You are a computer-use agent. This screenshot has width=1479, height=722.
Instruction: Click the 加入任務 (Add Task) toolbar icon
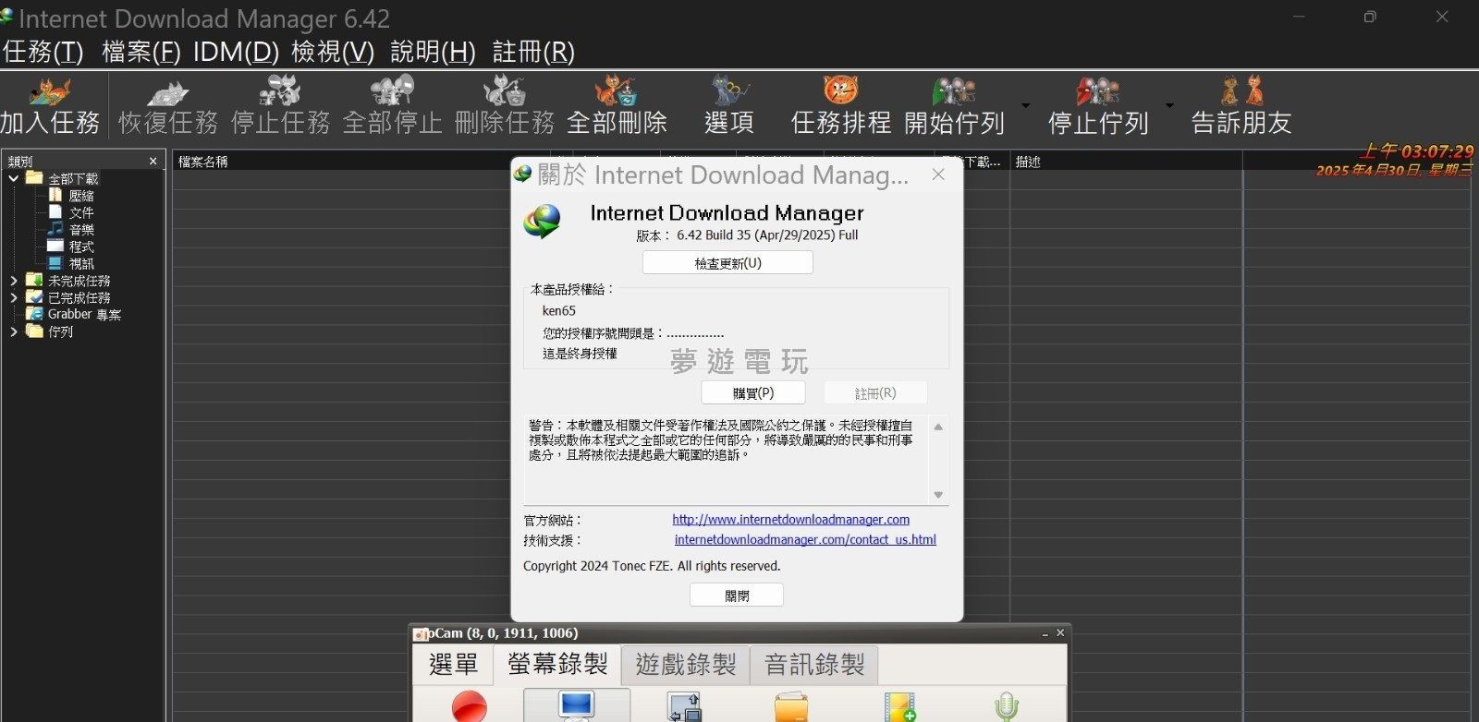tap(50, 92)
